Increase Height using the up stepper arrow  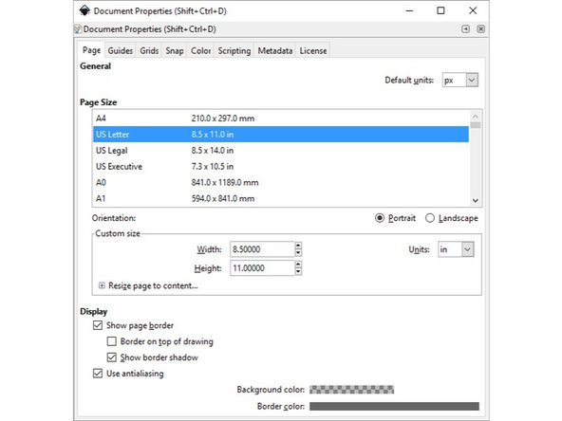tap(298, 265)
